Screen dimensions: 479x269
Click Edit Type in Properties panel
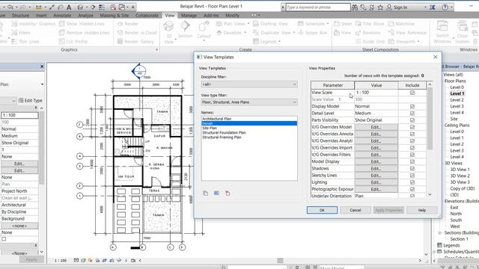point(30,100)
